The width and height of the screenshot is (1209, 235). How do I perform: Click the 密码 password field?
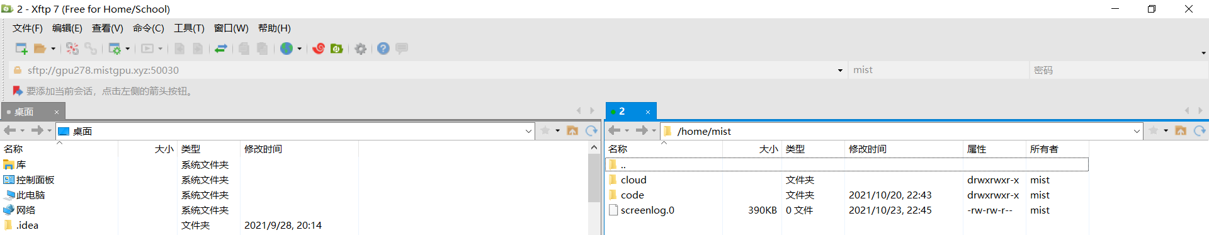tap(1119, 70)
